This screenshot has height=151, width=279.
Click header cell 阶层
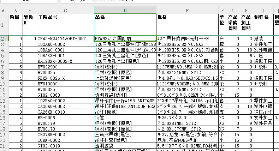coord(16,25)
